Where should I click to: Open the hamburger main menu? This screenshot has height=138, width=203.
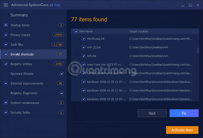pyautogui.click(x=6, y=5)
